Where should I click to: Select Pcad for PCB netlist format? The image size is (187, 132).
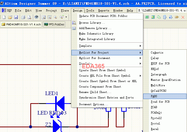[165, 102]
